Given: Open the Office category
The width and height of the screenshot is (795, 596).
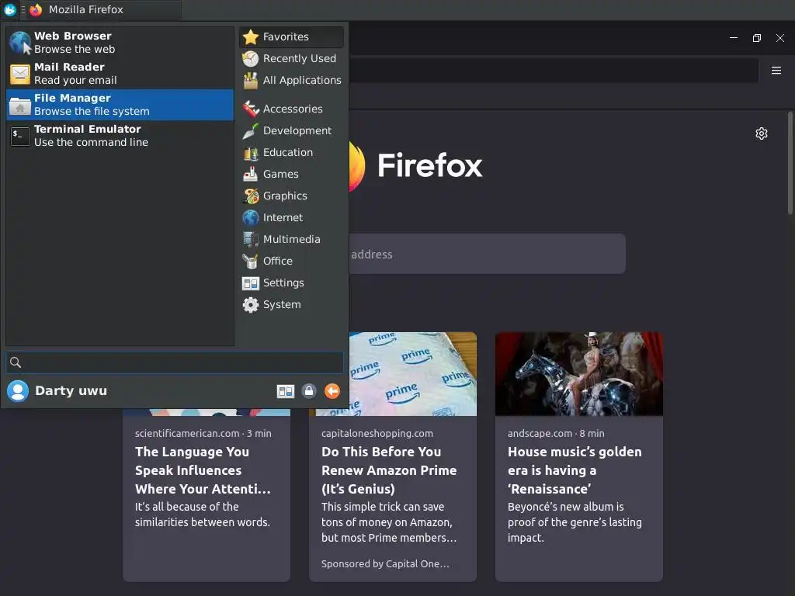Looking at the screenshot, I should pos(292,261).
